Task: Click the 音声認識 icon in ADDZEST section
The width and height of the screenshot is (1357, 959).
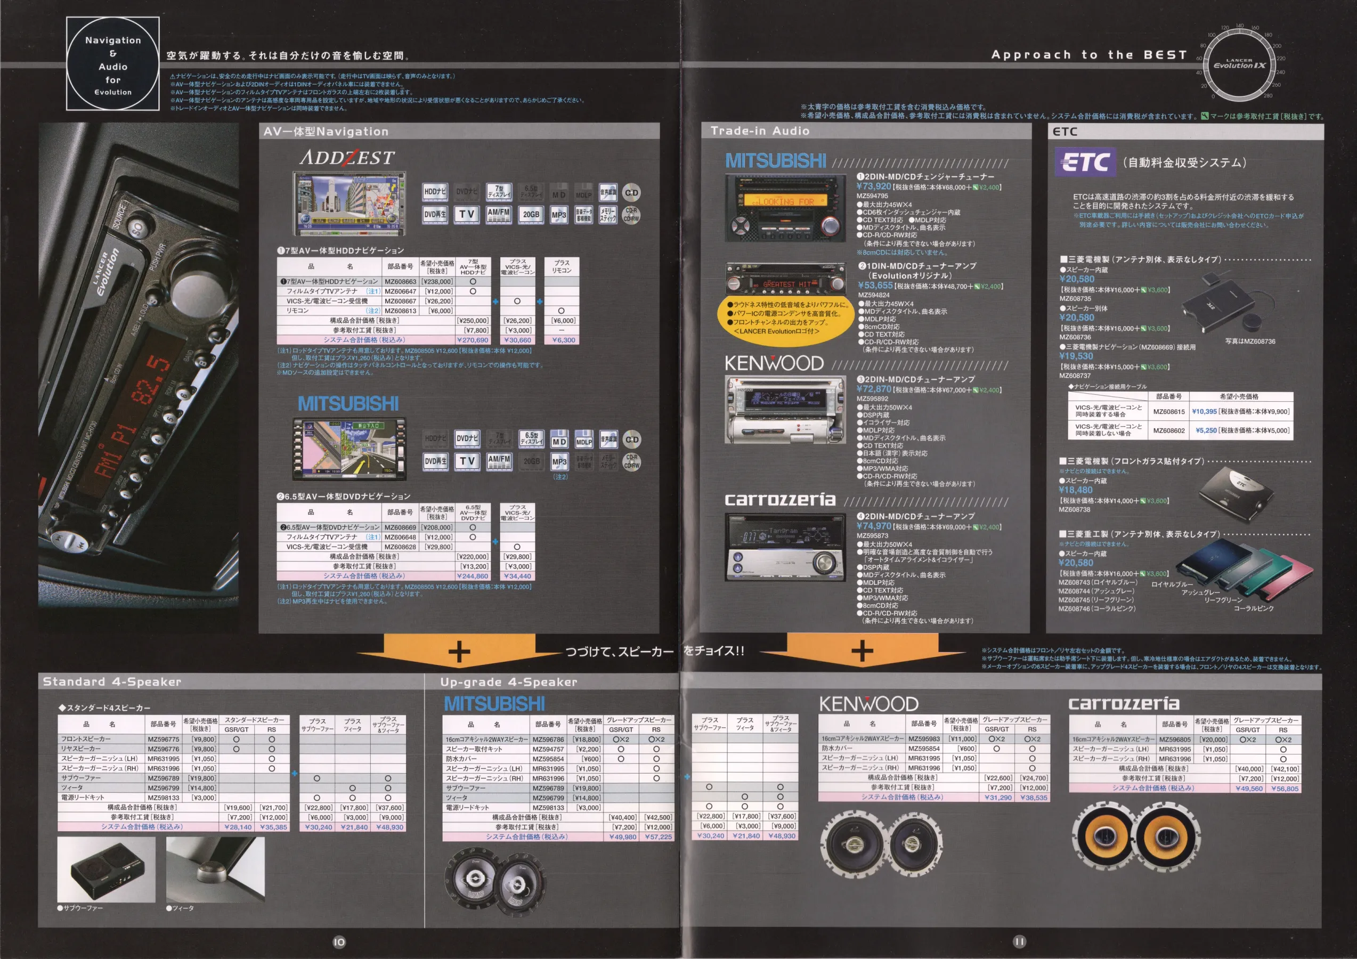Action: (x=608, y=192)
